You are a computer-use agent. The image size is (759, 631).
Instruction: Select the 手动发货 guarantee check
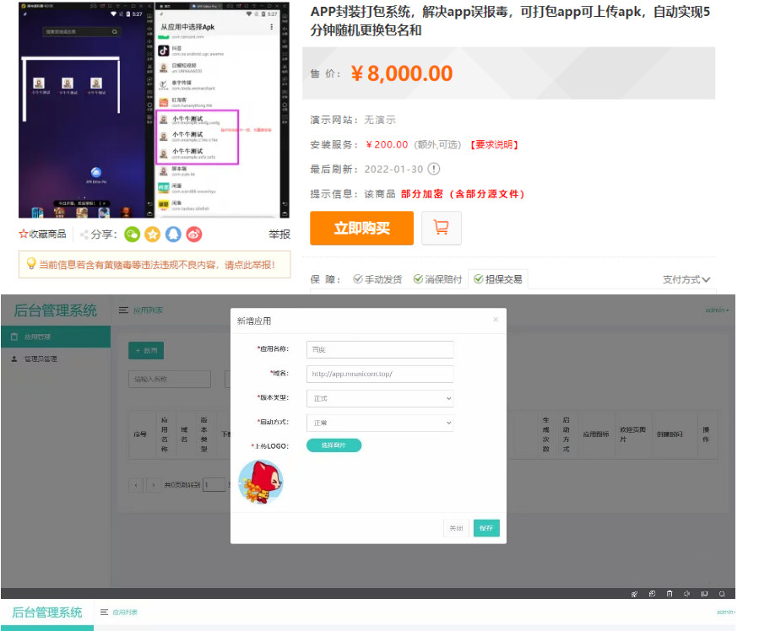coord(358,279)
